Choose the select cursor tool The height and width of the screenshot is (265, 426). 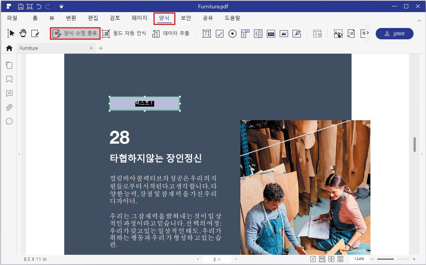coord(11,33)
